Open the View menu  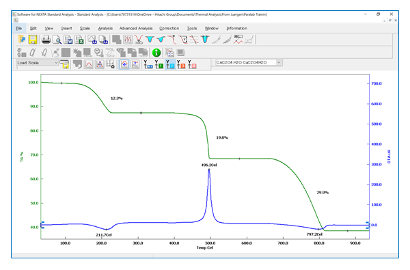tap(49, 28)
